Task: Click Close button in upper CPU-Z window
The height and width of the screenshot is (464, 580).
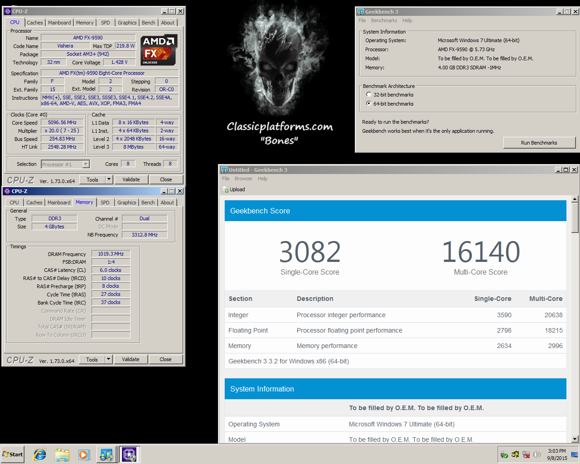Action: point(166,179)
